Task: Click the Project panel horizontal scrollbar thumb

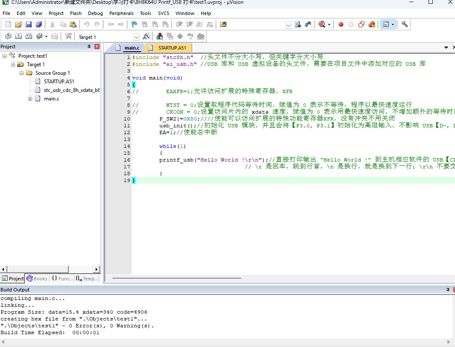Action: [x=38, y=269]
